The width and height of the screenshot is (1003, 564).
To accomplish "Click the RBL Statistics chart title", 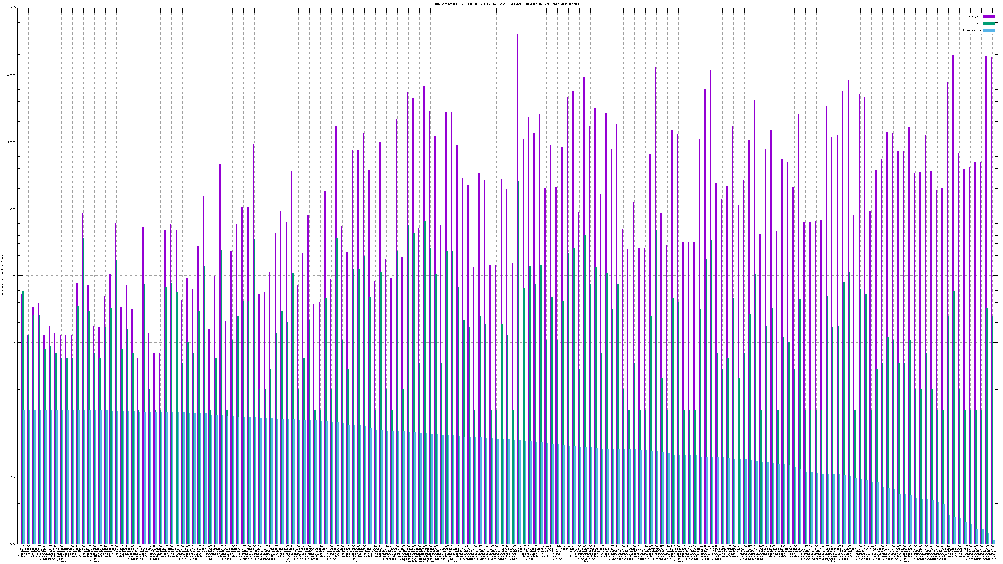I will (507, 4).
